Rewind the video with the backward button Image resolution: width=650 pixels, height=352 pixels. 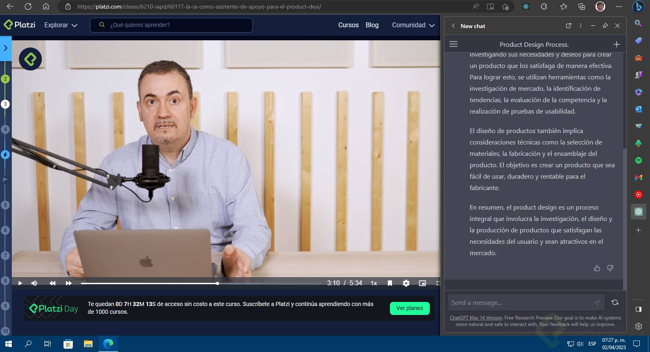pyautogui.click(x=53, y=283)
